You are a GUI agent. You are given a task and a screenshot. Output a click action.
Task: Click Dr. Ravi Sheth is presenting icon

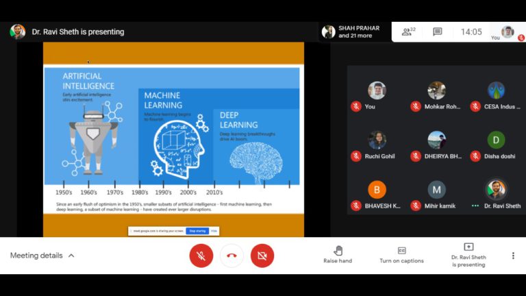pyautogui.click(x=468, y=247)
